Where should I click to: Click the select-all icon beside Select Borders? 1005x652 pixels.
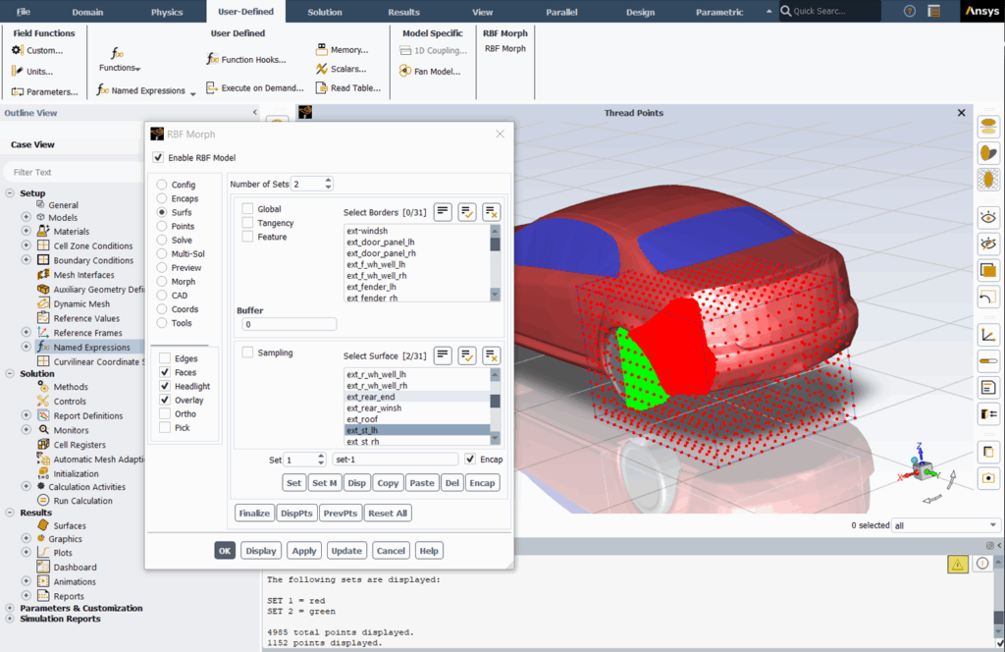(x=468, y=212)
